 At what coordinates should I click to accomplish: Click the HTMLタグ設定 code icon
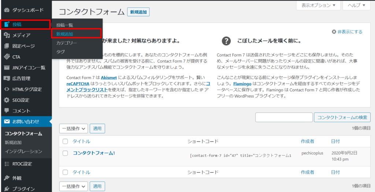click(7, 89)
